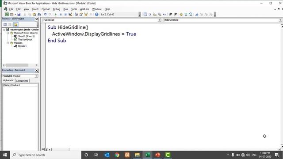This screenshot has width=283, height=159.
Task: Click the blue Help question mark icon
Action: click(x=96, y=14)
